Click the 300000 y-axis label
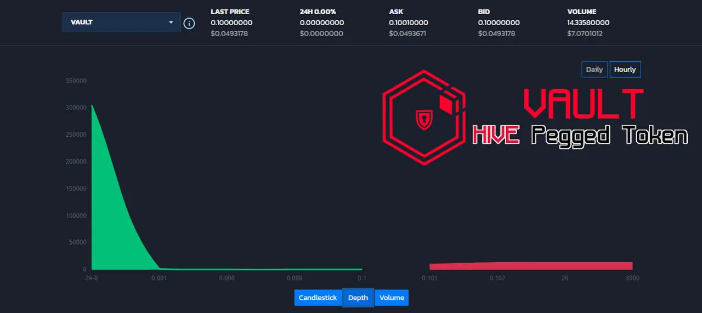Image resolution: width=702 pixels, height=313 pixels. (76, 108)
